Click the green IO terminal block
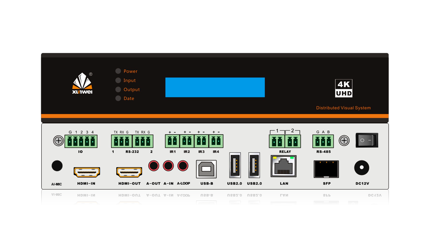This screenshot has width=429, height=250. coord(81,141)
